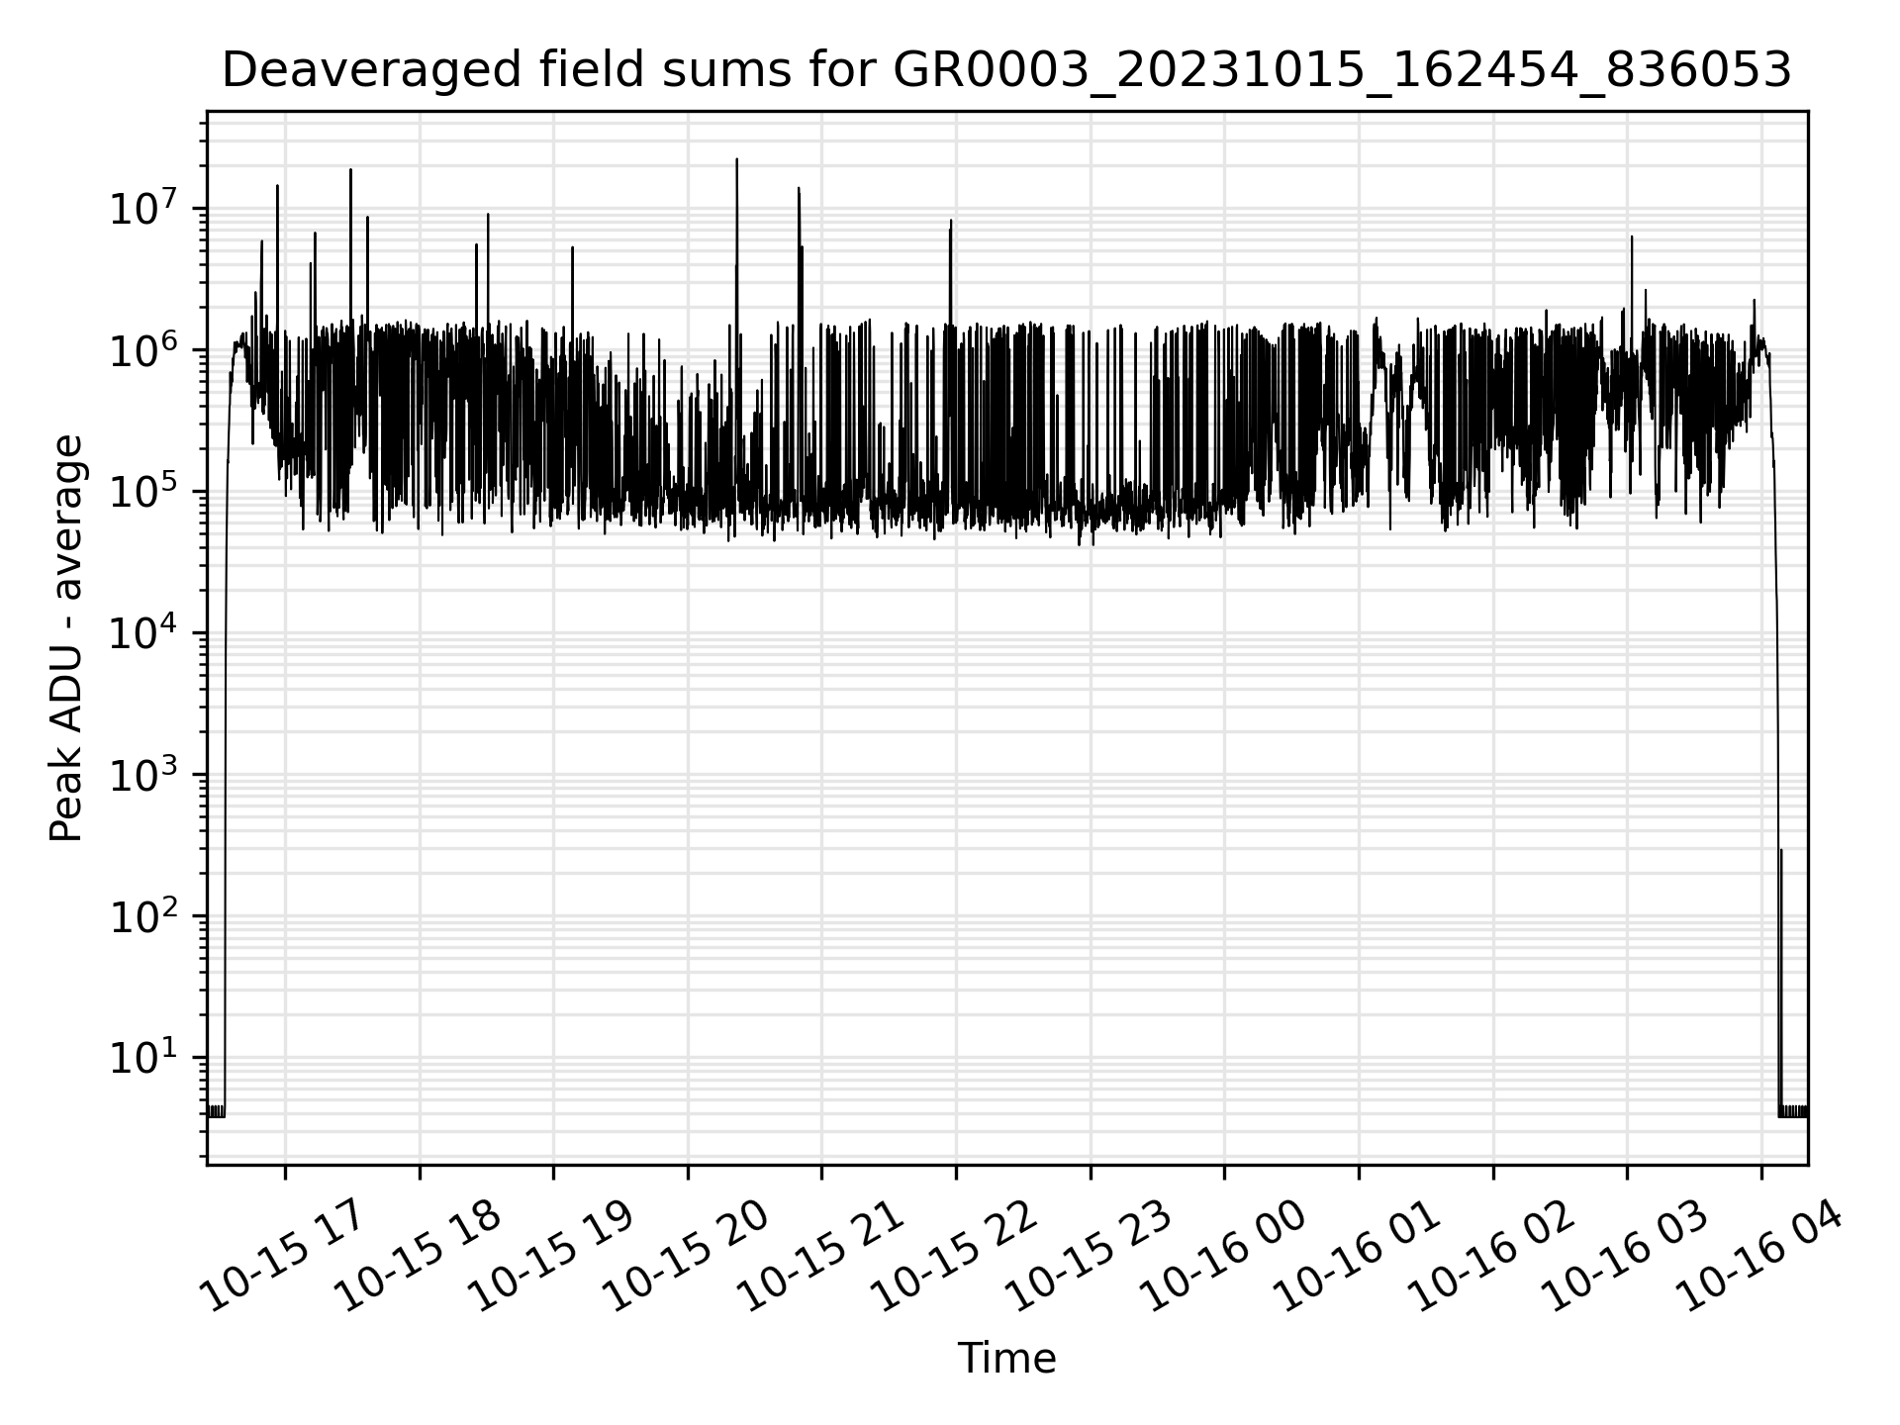1900x1425 pixels.
Task: Click the y-axis label 'Peak ADU - average'
Action: click(x=66, y=638)
